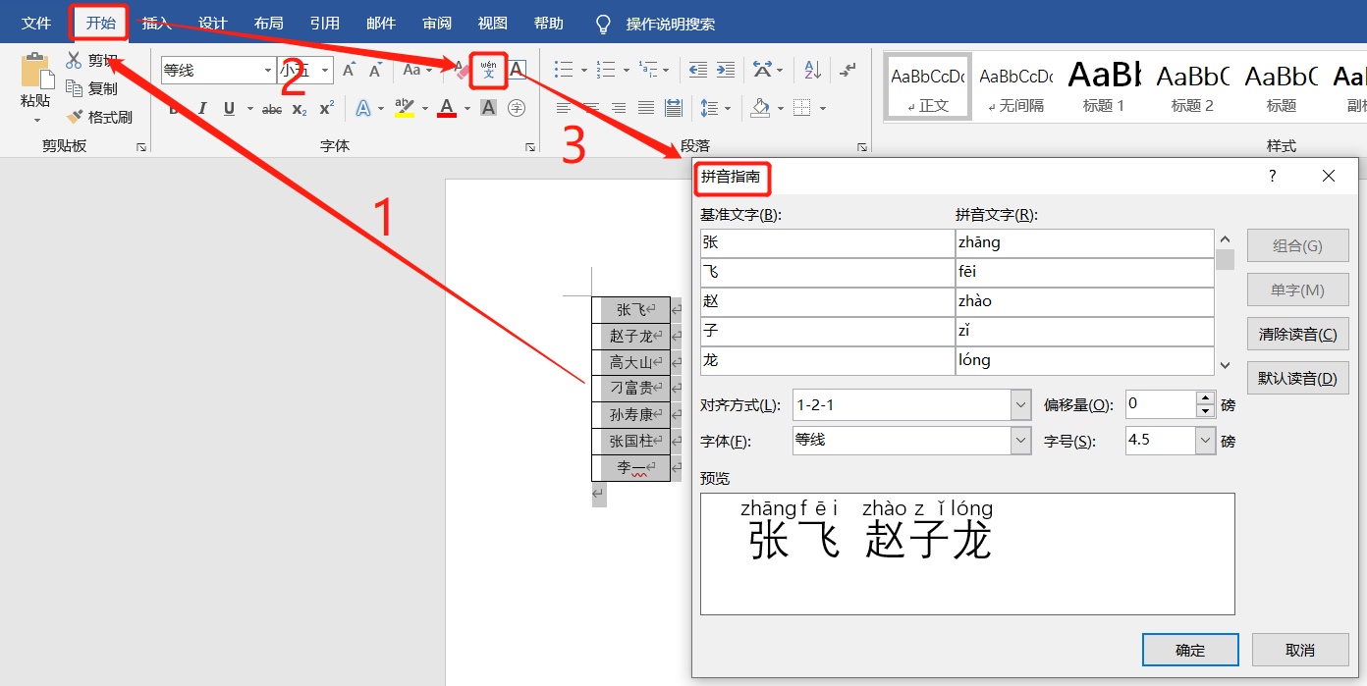Screen dimensions: 1367x686
Task: Toggle italic formatting
Action: (x=202, y=108)
